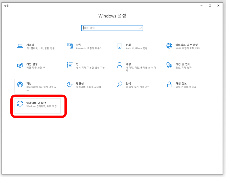Screen dimensions: 226x177
Task: Click 'Android, iPhone 연결' description
Action: pyautogui.click(x=137, y=49)
